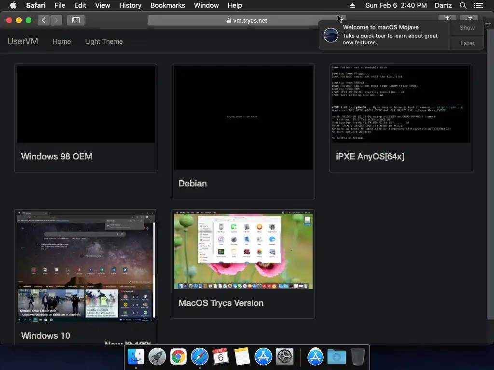Launch Google Chrome from the dock
Image resolution: width=494 pixels, height=370 pixels.
(178, 357)
